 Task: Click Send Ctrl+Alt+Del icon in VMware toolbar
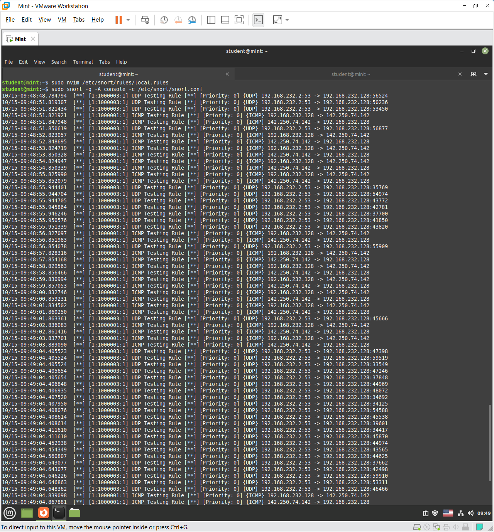point(145,20)
